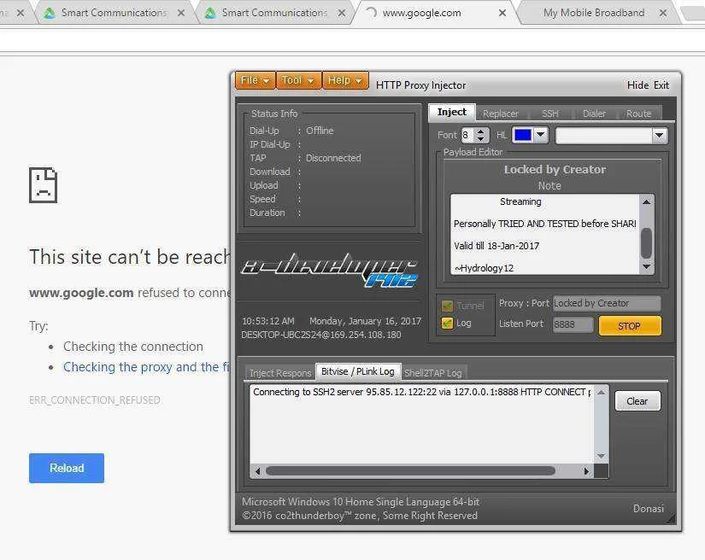Open the Help menu dropdown

coord(345,81)
